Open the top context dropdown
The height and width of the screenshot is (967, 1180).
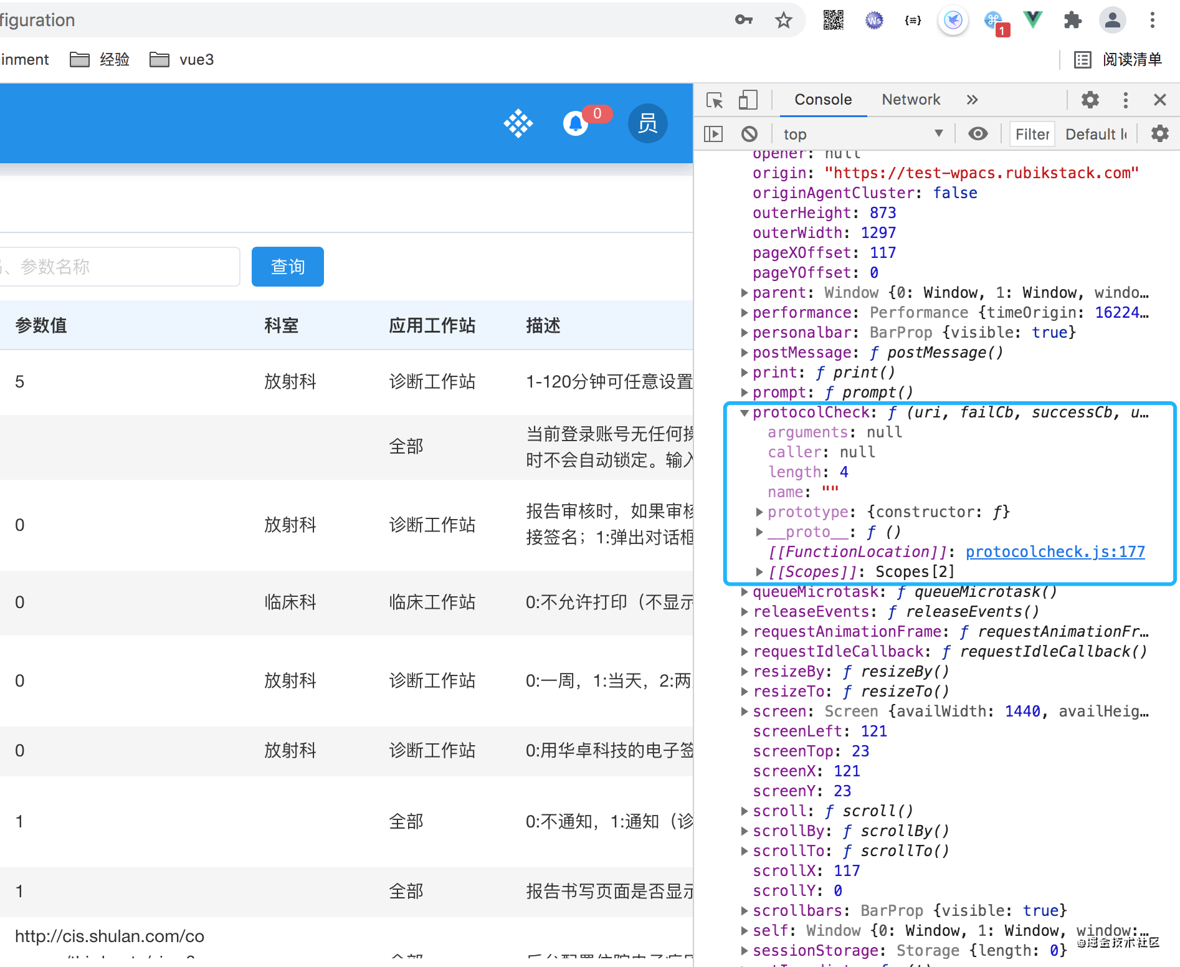pos(863,134)
